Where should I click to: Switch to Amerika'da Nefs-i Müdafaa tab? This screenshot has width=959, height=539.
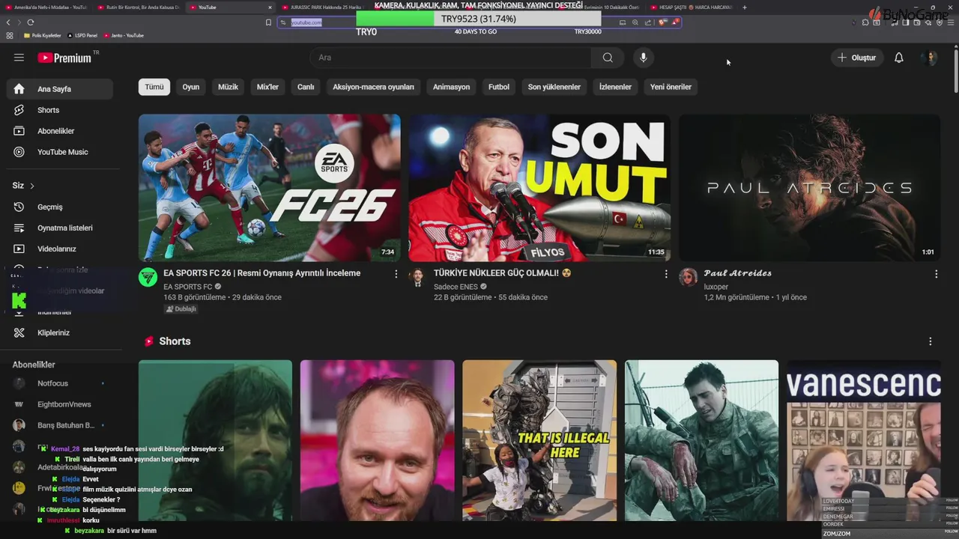coord(47,7)
